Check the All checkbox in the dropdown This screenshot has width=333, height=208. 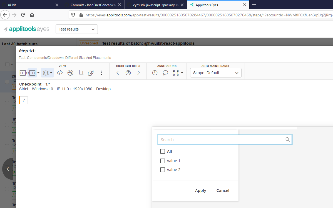(x=163, y=151)
